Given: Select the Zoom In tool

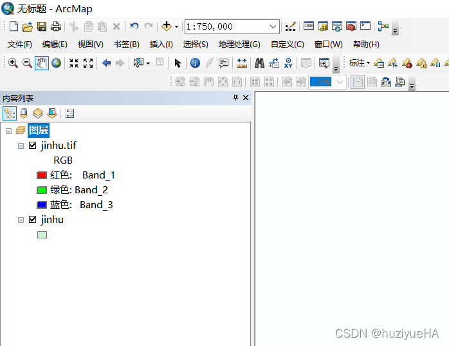Looking at the screenshot, I should 13,63.
